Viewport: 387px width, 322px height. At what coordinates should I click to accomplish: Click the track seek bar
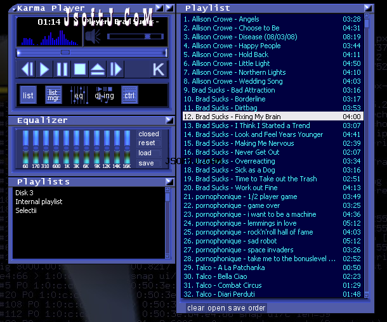pyautogui.click(x=92, y=53)
